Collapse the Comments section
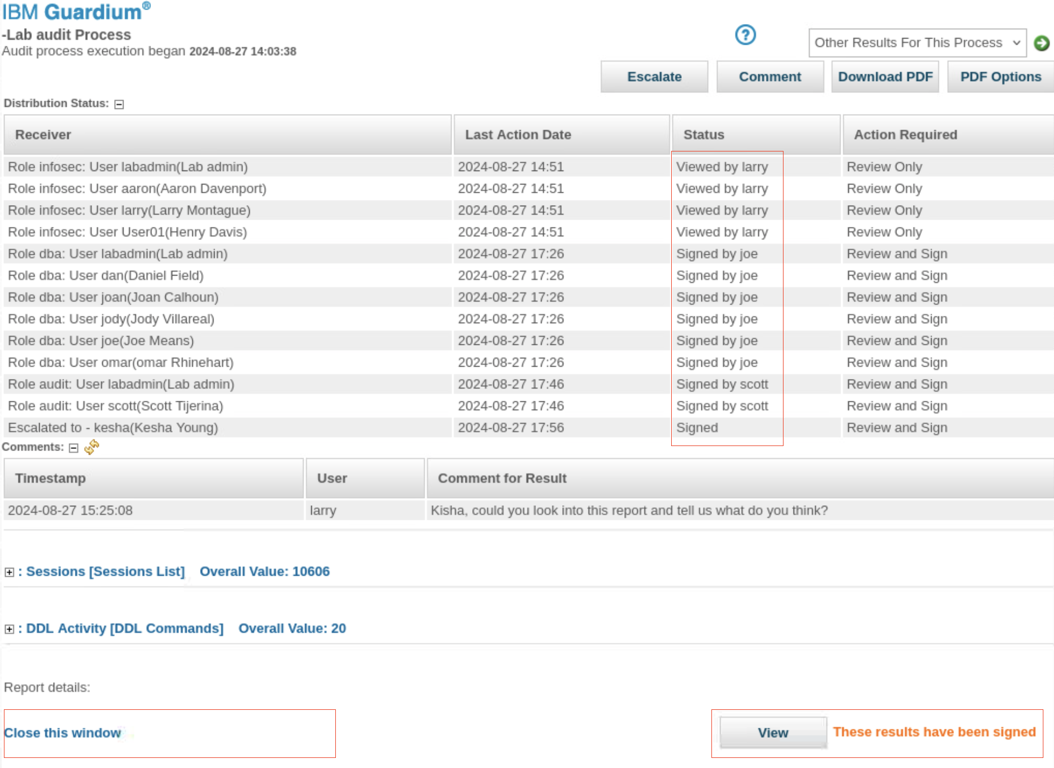The width and height of the screenshot is (1054, 768). 74,448
